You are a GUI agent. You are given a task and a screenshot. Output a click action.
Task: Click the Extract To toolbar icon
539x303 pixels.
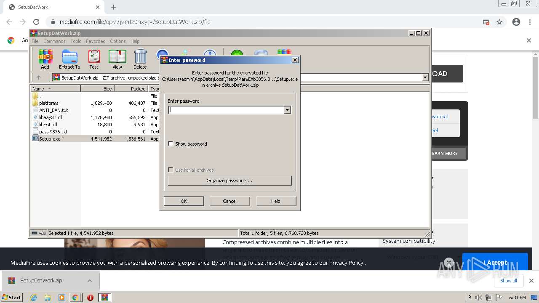tap(69, 59)
